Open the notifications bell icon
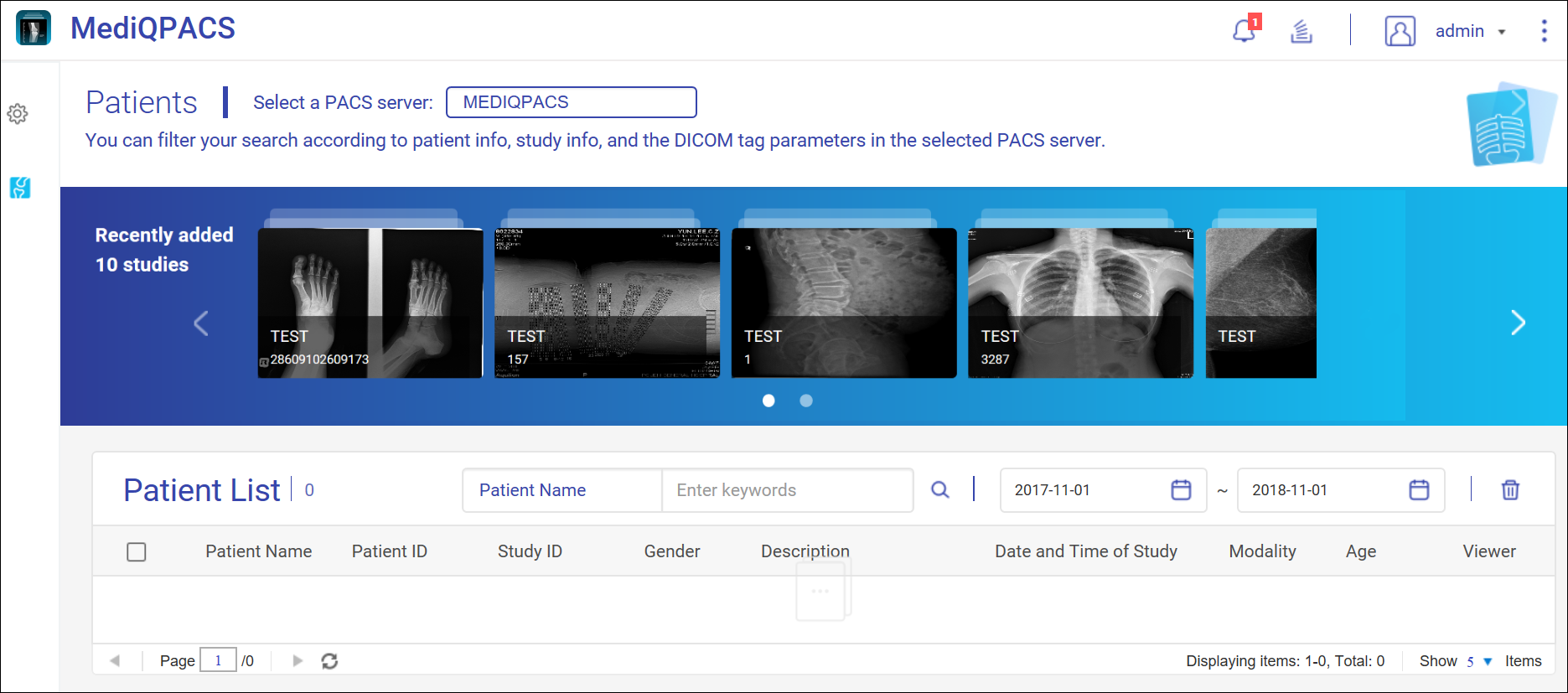Screen dimensions: 1568x693 pyautogui.click(x=1244, y=31)
